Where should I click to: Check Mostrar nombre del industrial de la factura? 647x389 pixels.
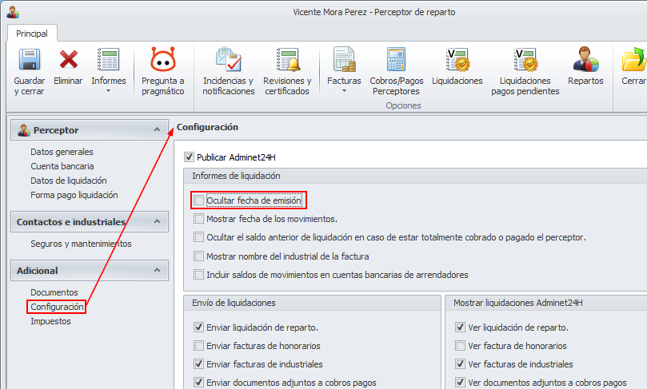pos(199,256)
